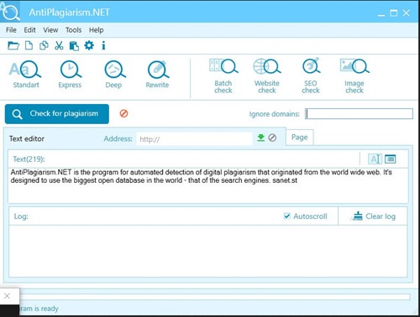
Task: Click the Copy toolbar icon
Action: (x=44, y=45)
